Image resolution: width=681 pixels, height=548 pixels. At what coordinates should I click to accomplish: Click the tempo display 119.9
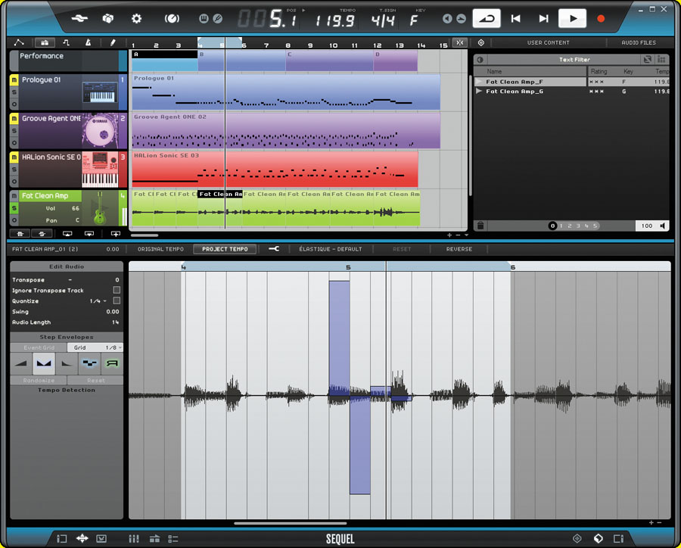334,20
